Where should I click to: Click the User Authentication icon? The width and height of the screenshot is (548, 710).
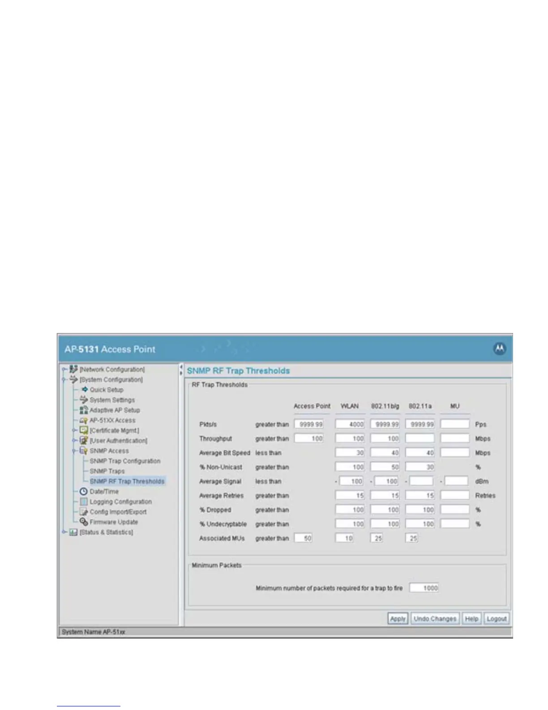coord(84,441)
